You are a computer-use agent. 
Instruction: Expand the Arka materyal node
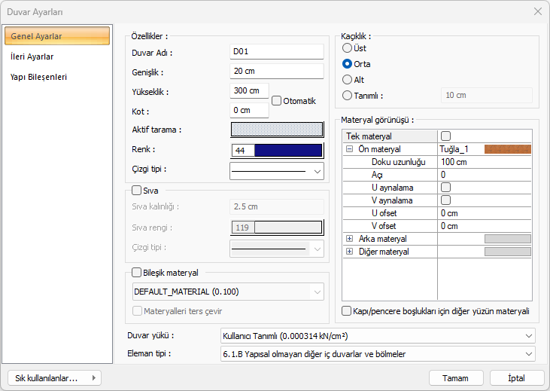(x=349, y=239)
